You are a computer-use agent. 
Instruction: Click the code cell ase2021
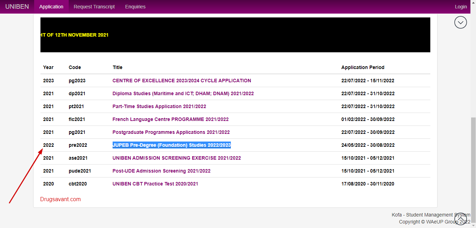78,158
